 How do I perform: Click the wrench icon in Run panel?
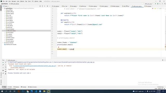[x=3, y=65]
